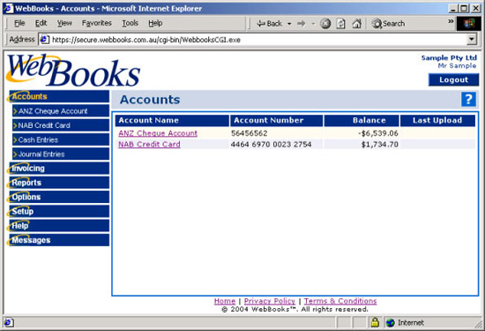Image resolution: width=485 pixels, height=331 pixels.
Task: Open the Messages sidebar section
Action: pyautogui.click(x=58, y=240)
